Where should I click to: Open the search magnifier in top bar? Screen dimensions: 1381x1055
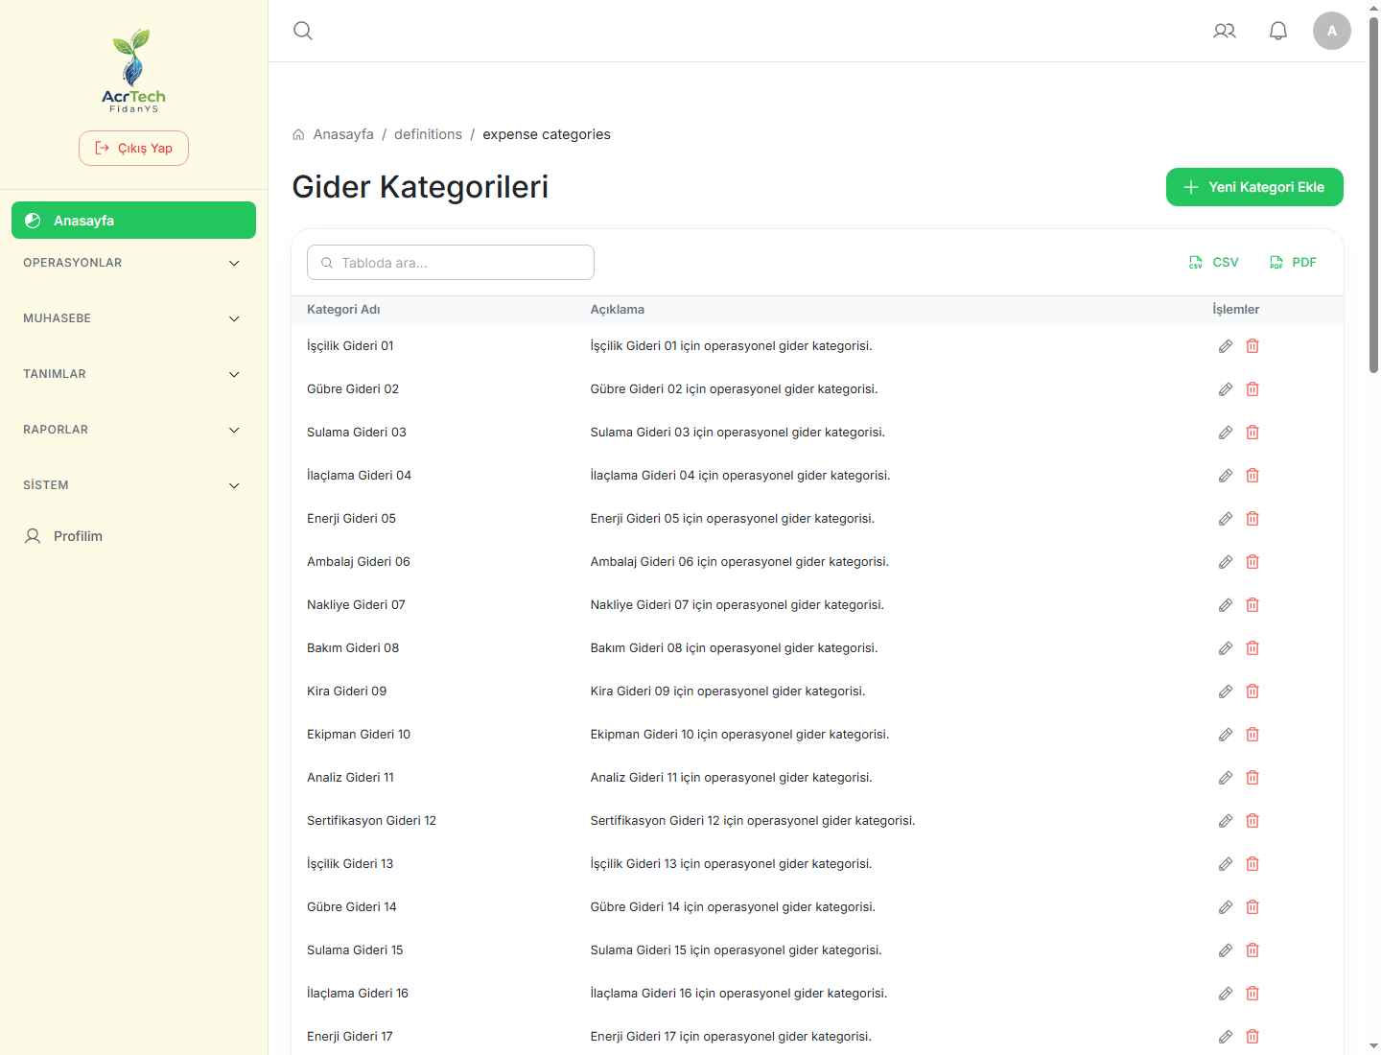coord(303,31)
